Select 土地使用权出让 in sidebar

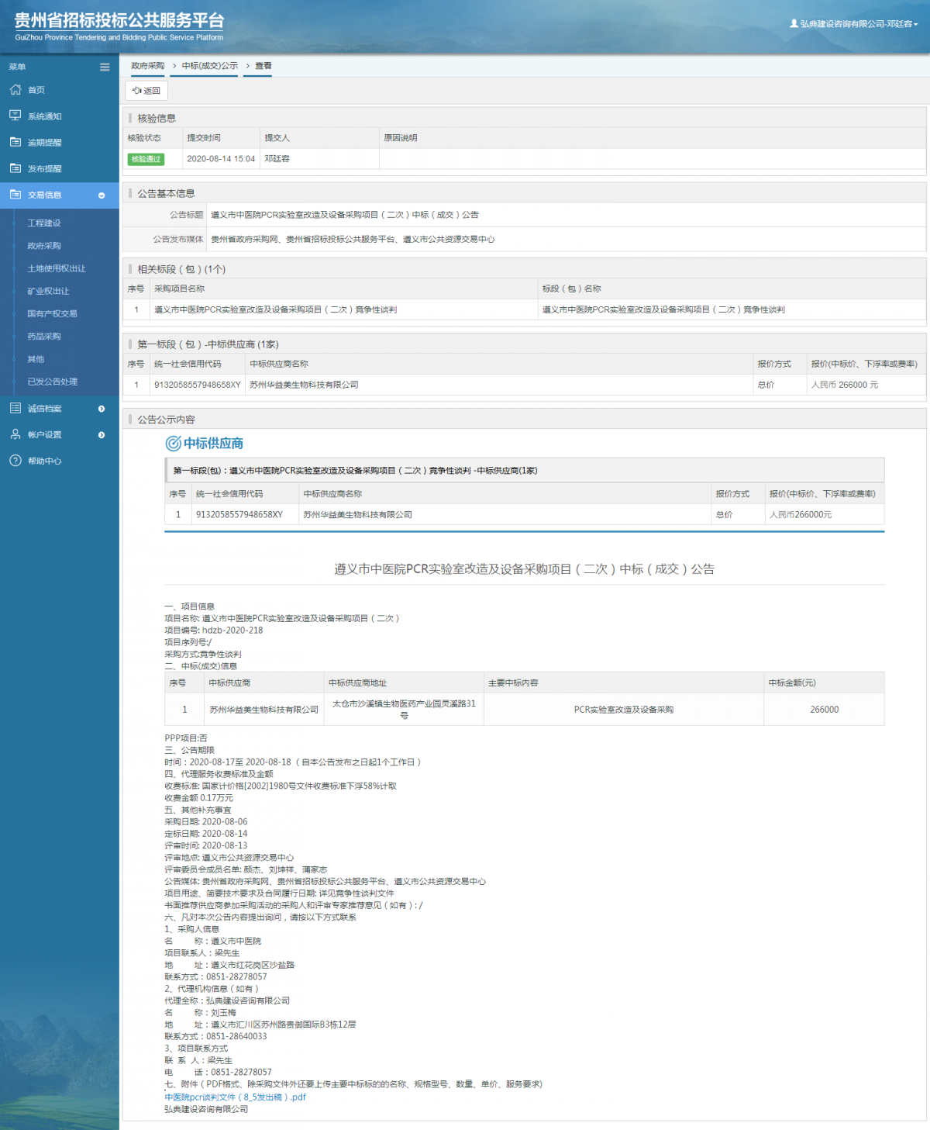tap(57, 268)
